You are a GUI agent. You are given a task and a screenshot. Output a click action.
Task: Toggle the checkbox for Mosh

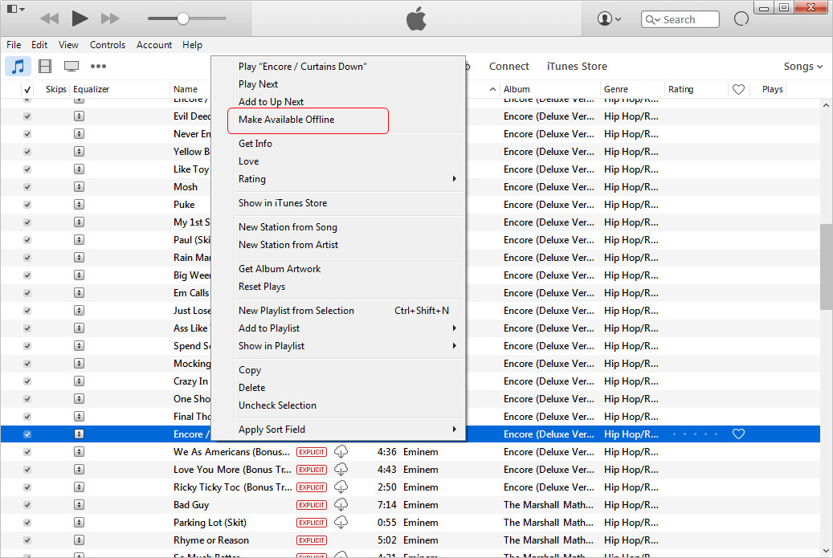(x=27, y=187)
